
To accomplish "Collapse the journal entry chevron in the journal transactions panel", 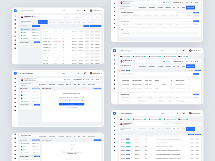I will (x=120, y=70).
